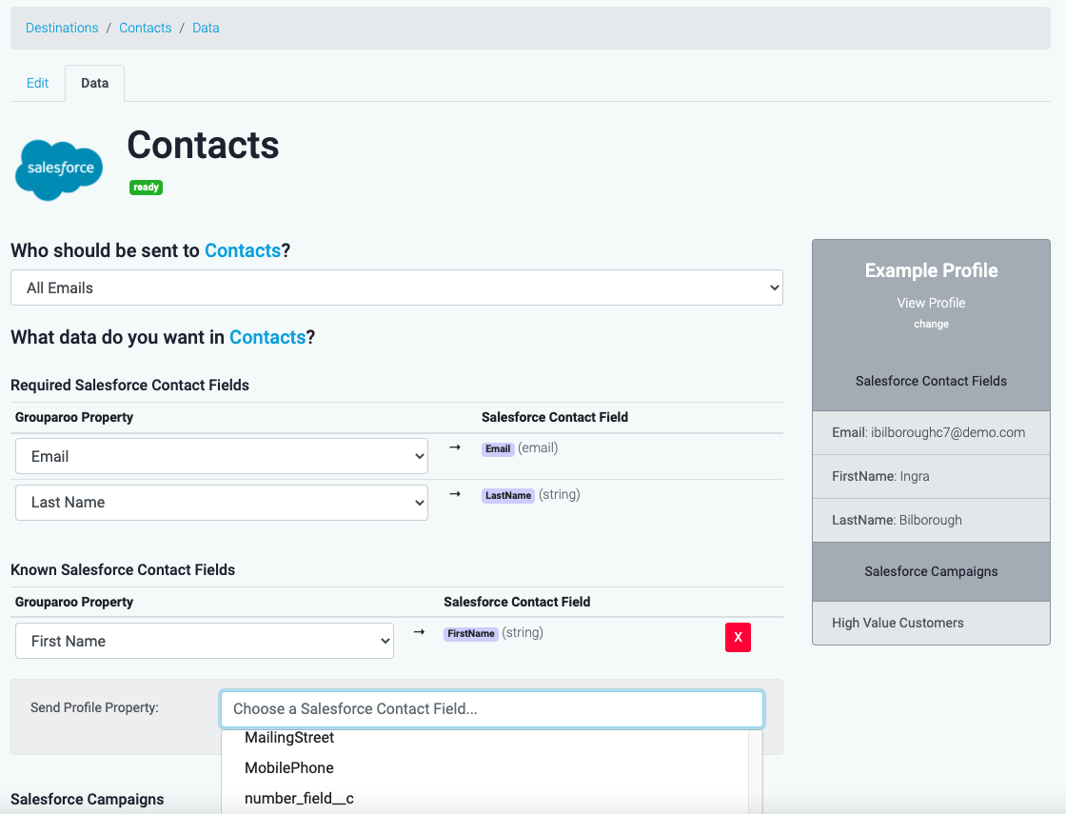The height and width of the screenshot is (814, 1066).
Task: Switch to the Edit tab
Action: (x=37, y=83)
